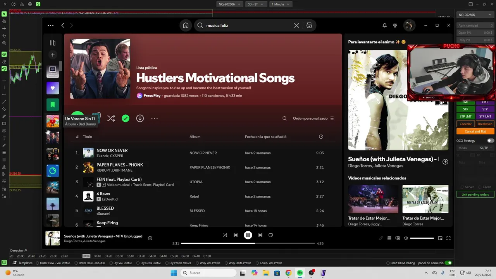This screenshot has width=496, height=279.
Task: Clear the 'musica feliz' search text
Action: click(x=296, y=25)
